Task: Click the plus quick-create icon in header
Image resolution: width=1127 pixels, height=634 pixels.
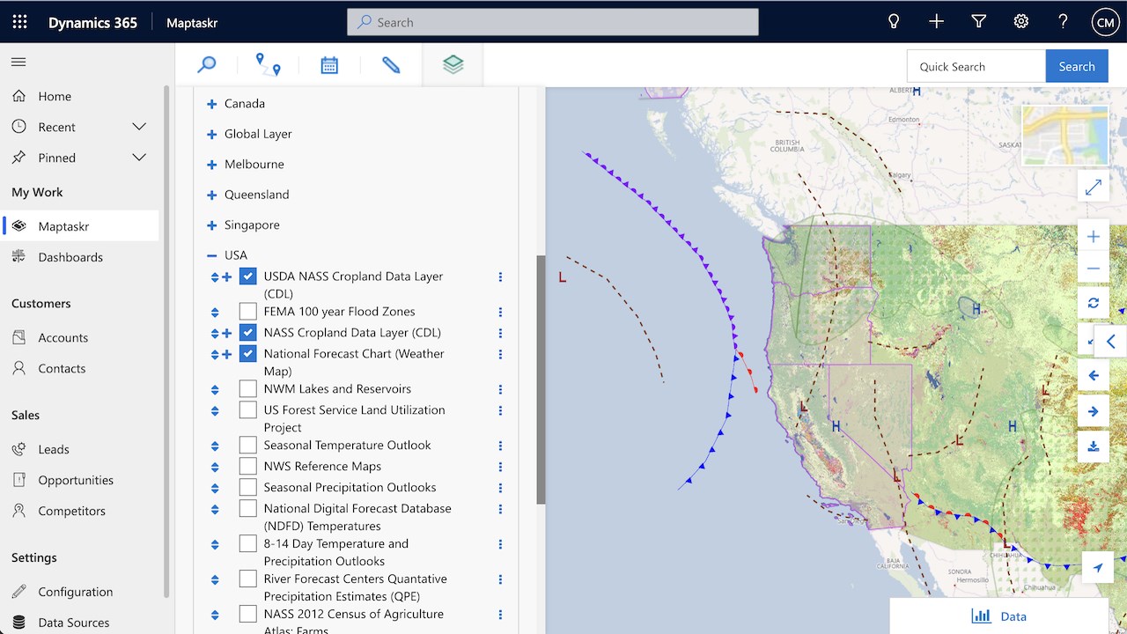Action: (936, 22)
